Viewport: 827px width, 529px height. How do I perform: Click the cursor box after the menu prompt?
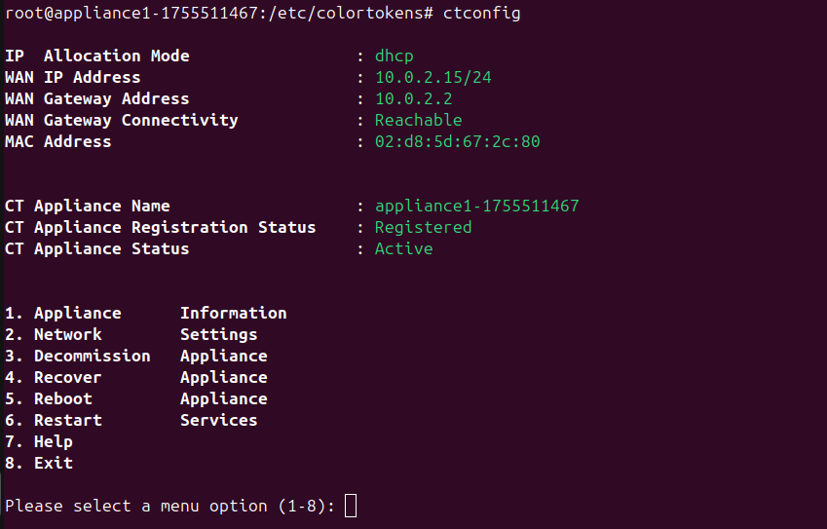[x=351, y=506]
